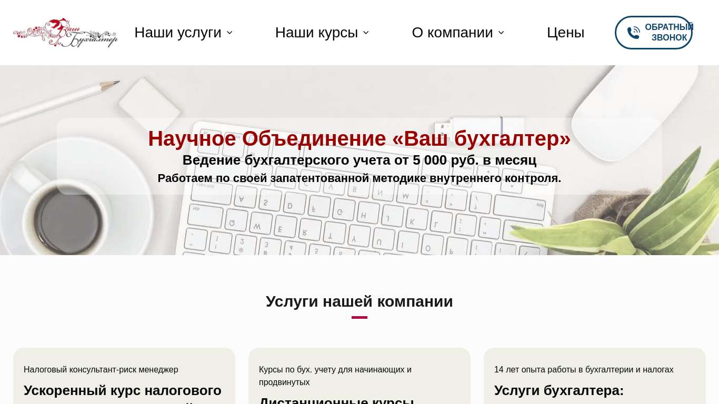
Task: Click "14 лет опыта работы" card caption
Action: [583, 369]
